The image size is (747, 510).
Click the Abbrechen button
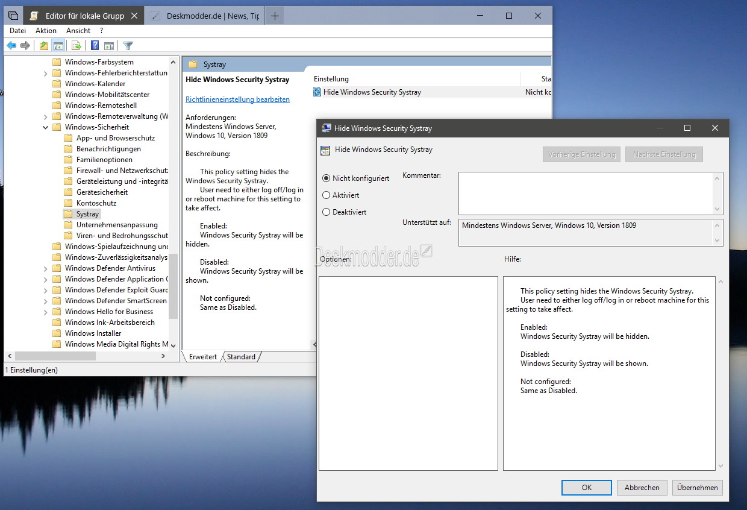642,488
